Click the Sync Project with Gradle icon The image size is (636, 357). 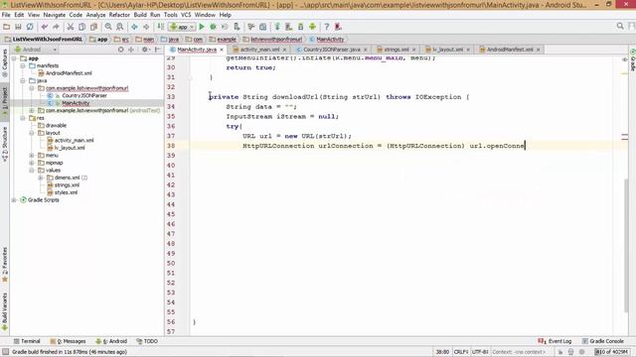277,27
